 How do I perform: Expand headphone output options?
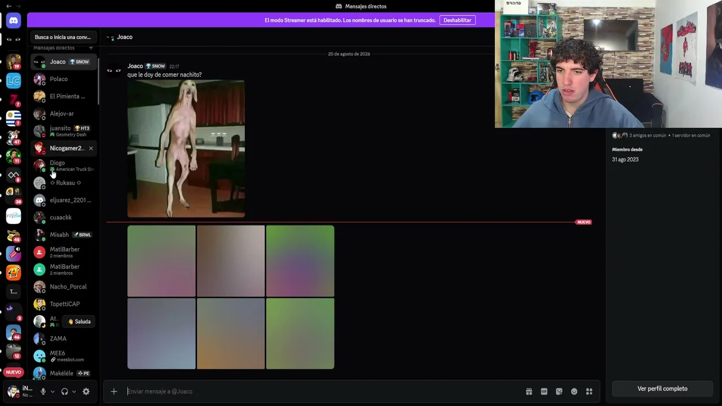74,391
